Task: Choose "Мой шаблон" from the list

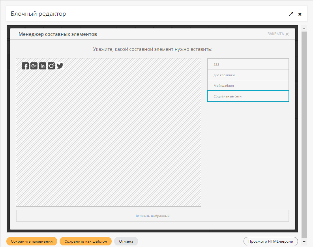Action: (x=248, y=85)
